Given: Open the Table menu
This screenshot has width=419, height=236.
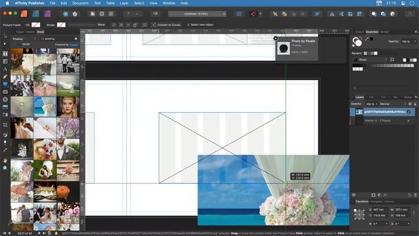Looking at the screenshot, I should point(110,3).
